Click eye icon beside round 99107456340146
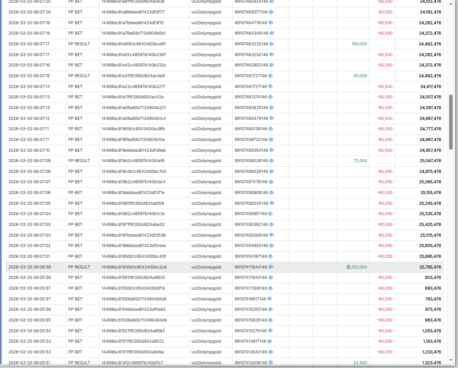The height and width of the screenshot is (368, 458). coord(272,203)
